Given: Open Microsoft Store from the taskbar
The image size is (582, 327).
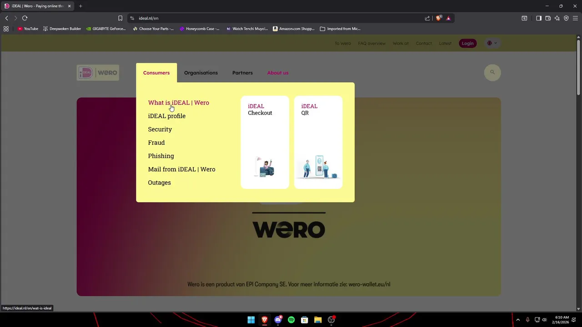Looking at the screenshot, I should 305,320.
